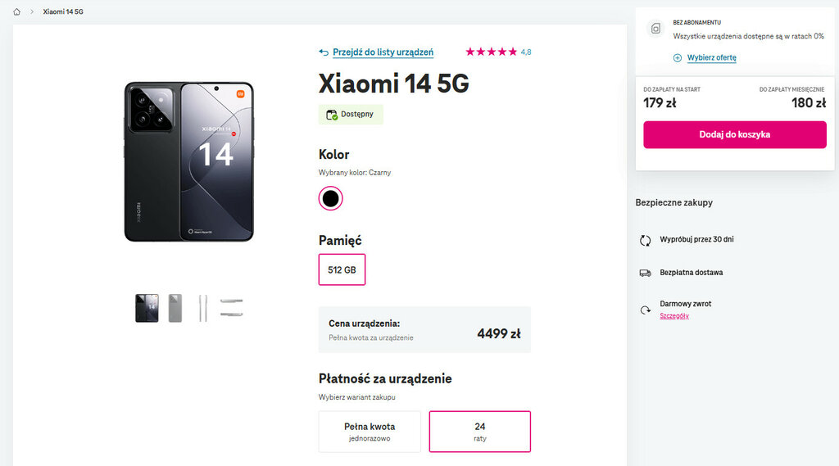Image resolution: width=839 pixels, height=466 pixels.
Task: Open the 'Wybierz ofertę' link
Action: 711,58
